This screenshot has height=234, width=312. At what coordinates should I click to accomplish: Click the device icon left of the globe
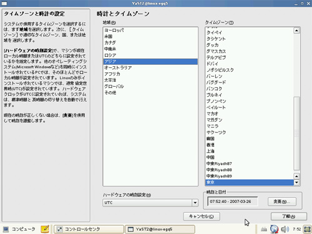point(264,229)
